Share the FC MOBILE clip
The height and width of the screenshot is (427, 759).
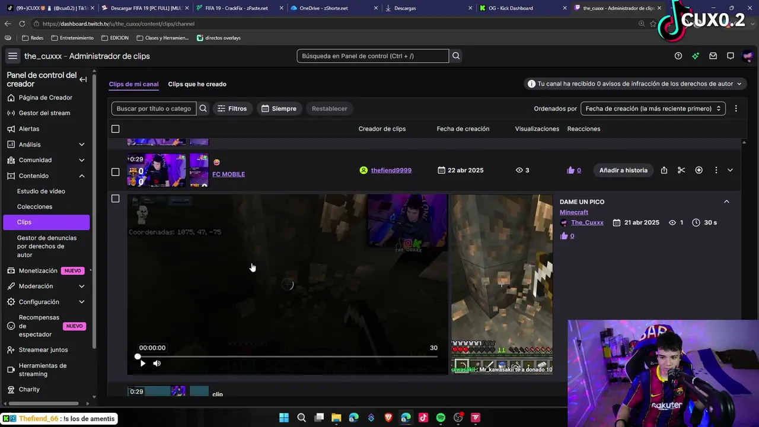pos(664,170)
